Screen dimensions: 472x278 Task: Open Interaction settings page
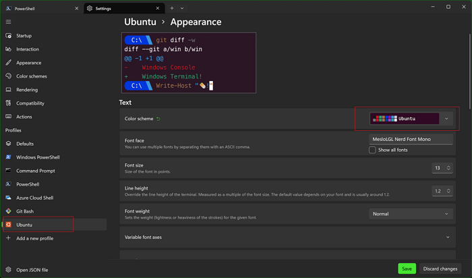(55, 49)
